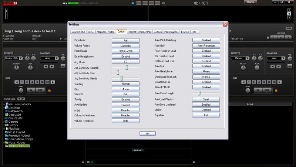The height and width of the screenshot is (167, 296).
Task: Toggle the Crossfader option set to Full
Action: (x=125, y=41)
